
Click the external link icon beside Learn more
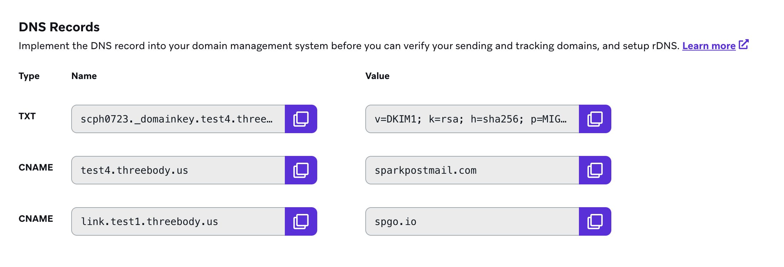point(744,45)
